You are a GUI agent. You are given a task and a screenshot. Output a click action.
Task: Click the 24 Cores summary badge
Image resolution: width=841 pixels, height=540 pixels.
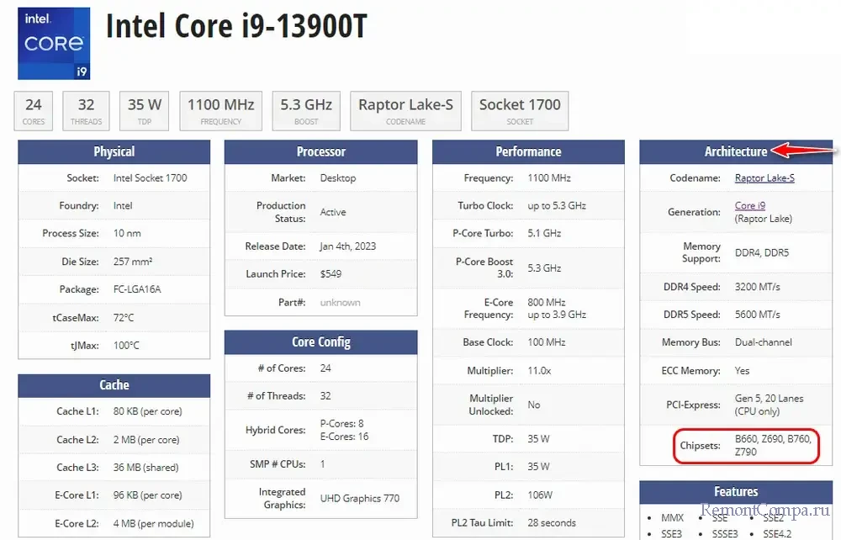click(34, 111)
